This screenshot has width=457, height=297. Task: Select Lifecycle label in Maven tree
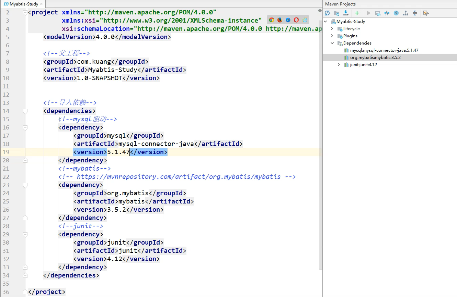click(x=352, y=29)
